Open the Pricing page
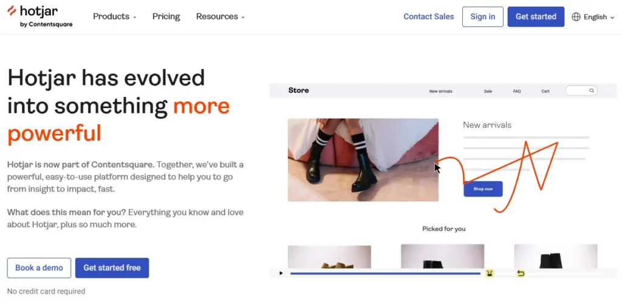622x305 pixels. (x=166, y=16)
